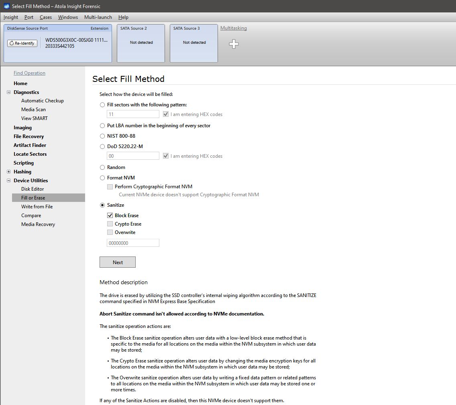The height and width of the screenshot is (405, 456).
Task: Select Fill or Erase in sidebar
Action: (48, 198)
